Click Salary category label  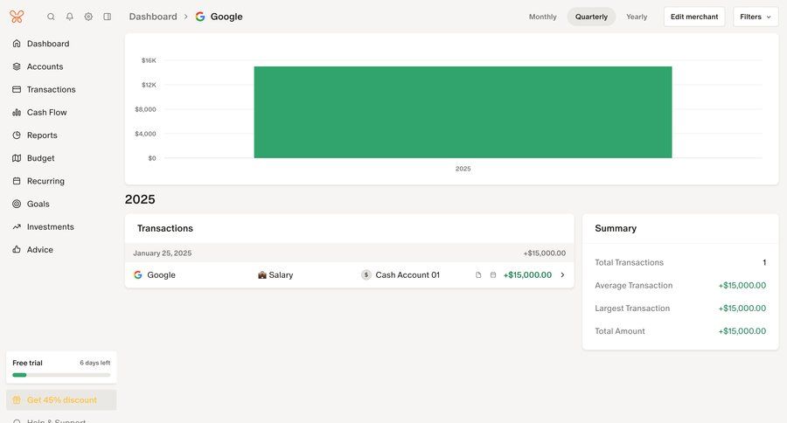(281, 275)
